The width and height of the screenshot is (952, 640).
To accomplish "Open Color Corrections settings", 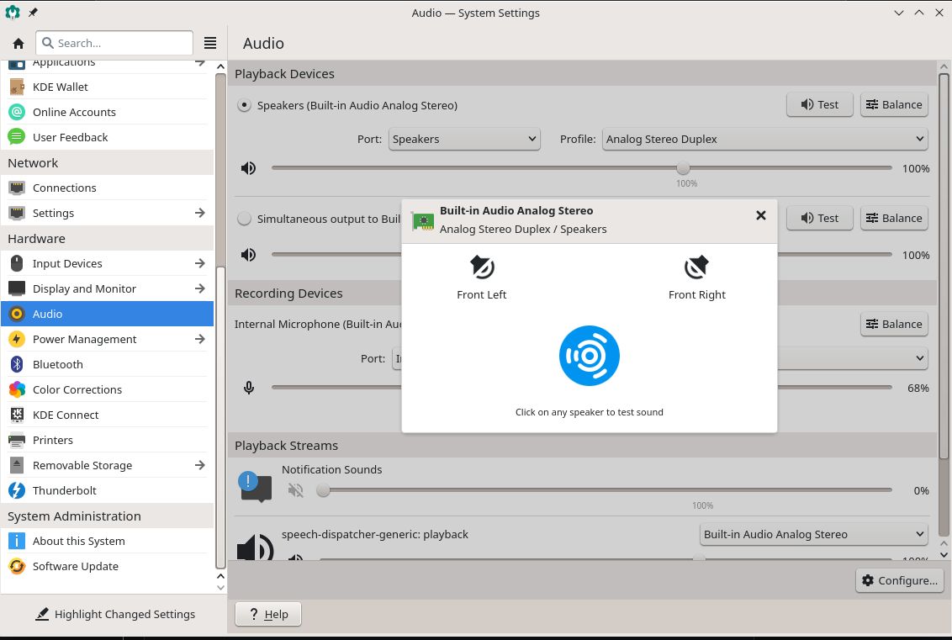I will [108, 389].
